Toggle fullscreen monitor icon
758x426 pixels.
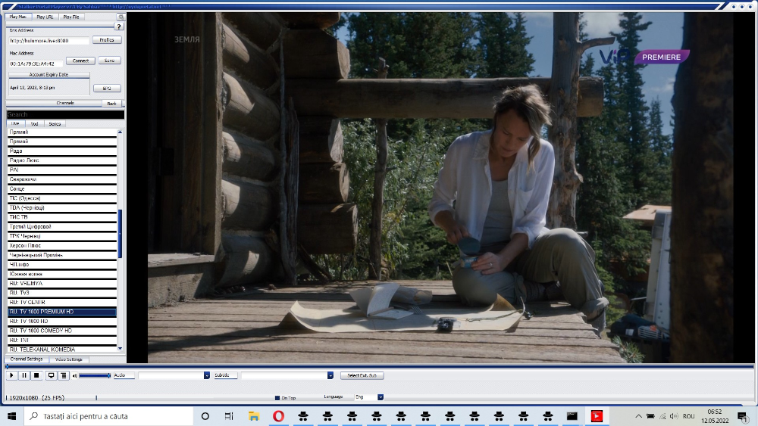point(51,375)
